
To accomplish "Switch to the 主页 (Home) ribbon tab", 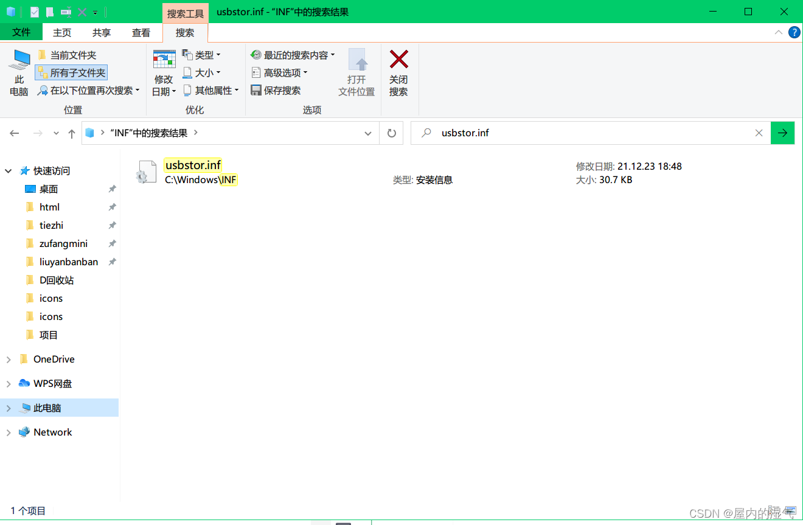I will (62, 33).
